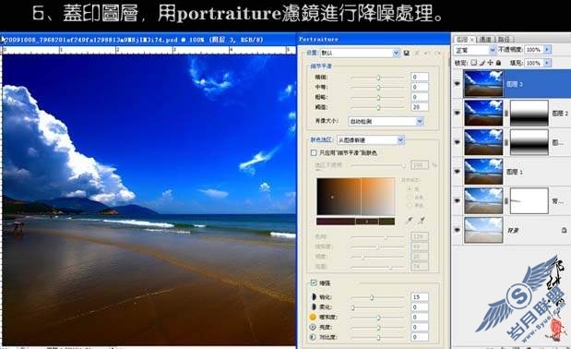Toggle visibility eye of layer 图层 2
The width and height of the screenshot is (571, 349).
(x=458, y=114)
